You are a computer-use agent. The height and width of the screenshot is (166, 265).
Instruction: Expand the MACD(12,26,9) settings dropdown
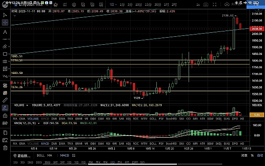tap(39, 123)
